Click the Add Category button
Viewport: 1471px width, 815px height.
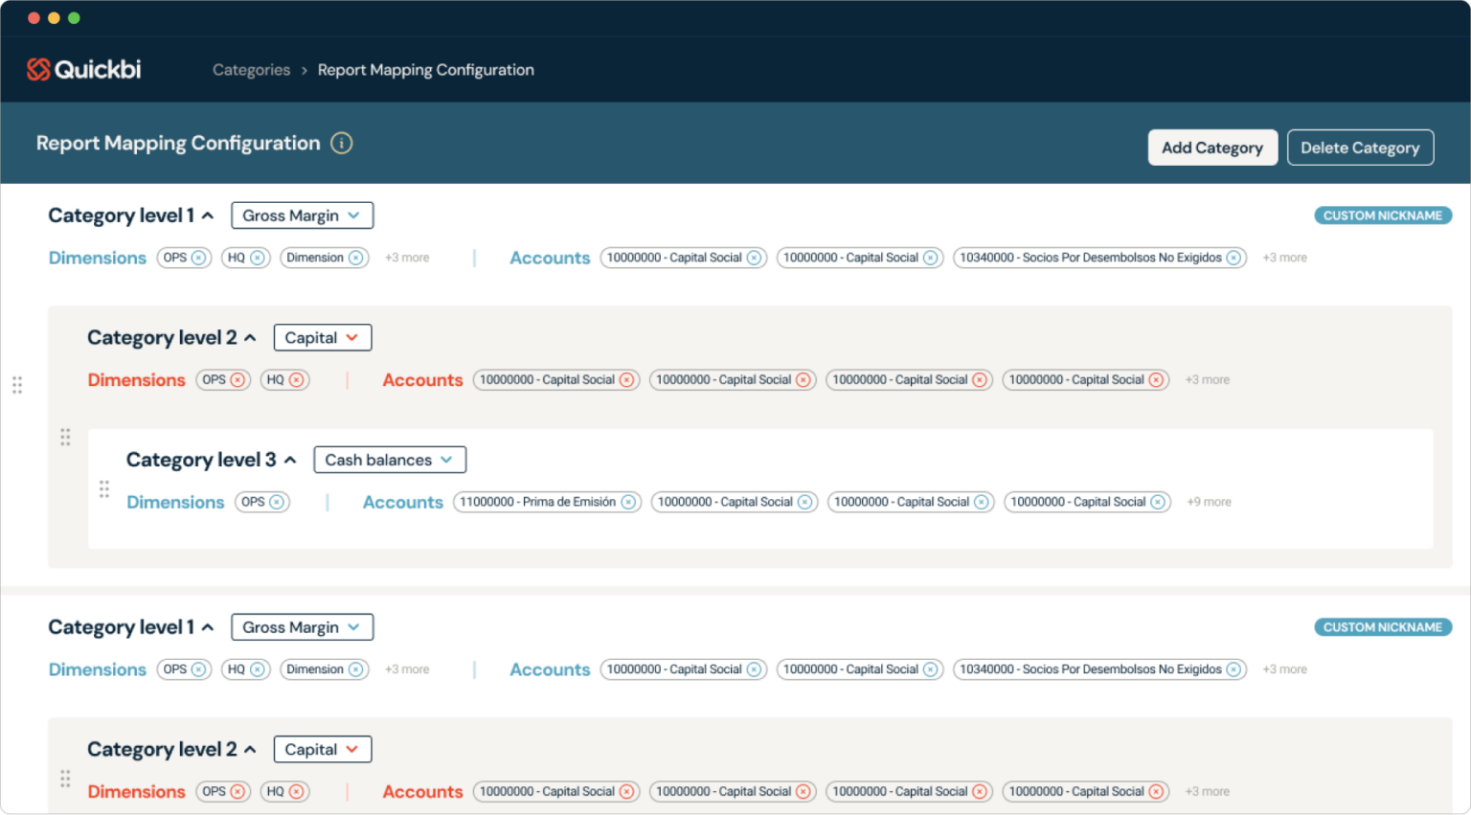[1212, 147]
